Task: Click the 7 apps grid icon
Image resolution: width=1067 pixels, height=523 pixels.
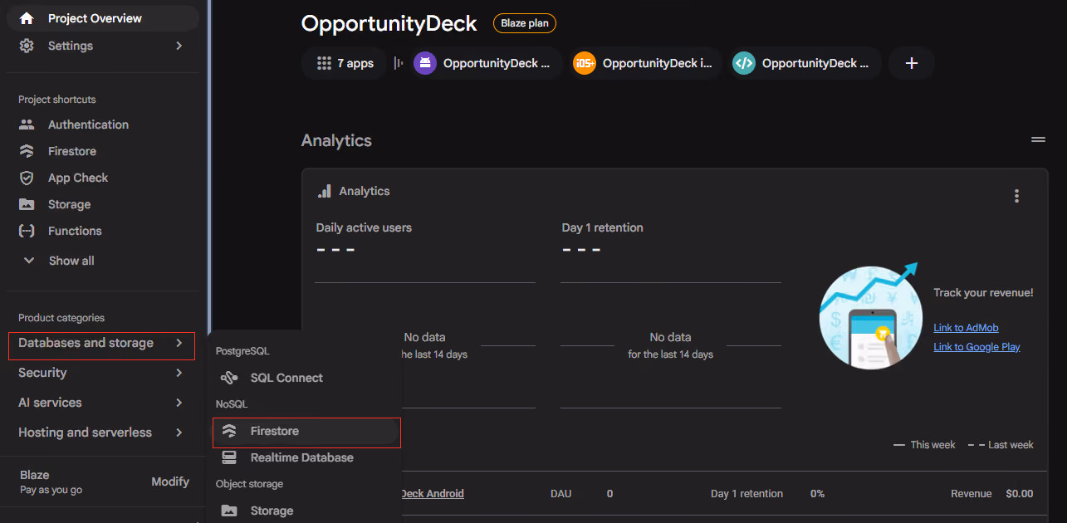Action: (x=324, y=63)
